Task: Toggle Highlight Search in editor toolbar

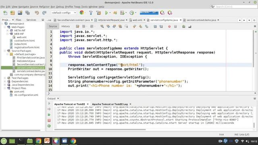Action: click(x=120, y=27)
